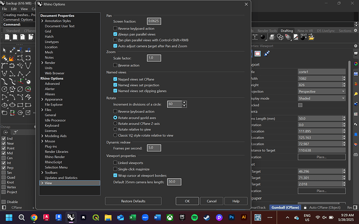
Task: Open Display mode dropdown showing Shaded
Action: point(322,98)
